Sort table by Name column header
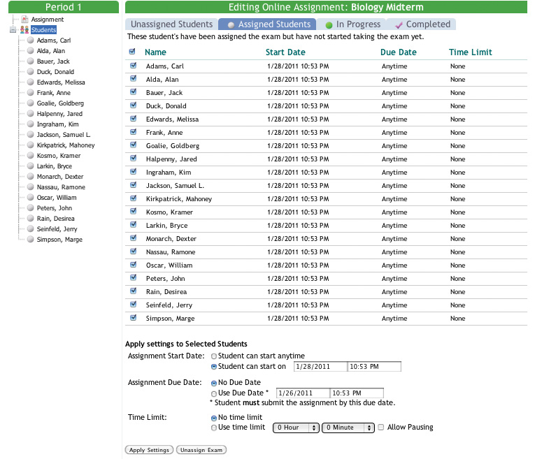Screen dimensions: 535x459 [x=155, y=52]
